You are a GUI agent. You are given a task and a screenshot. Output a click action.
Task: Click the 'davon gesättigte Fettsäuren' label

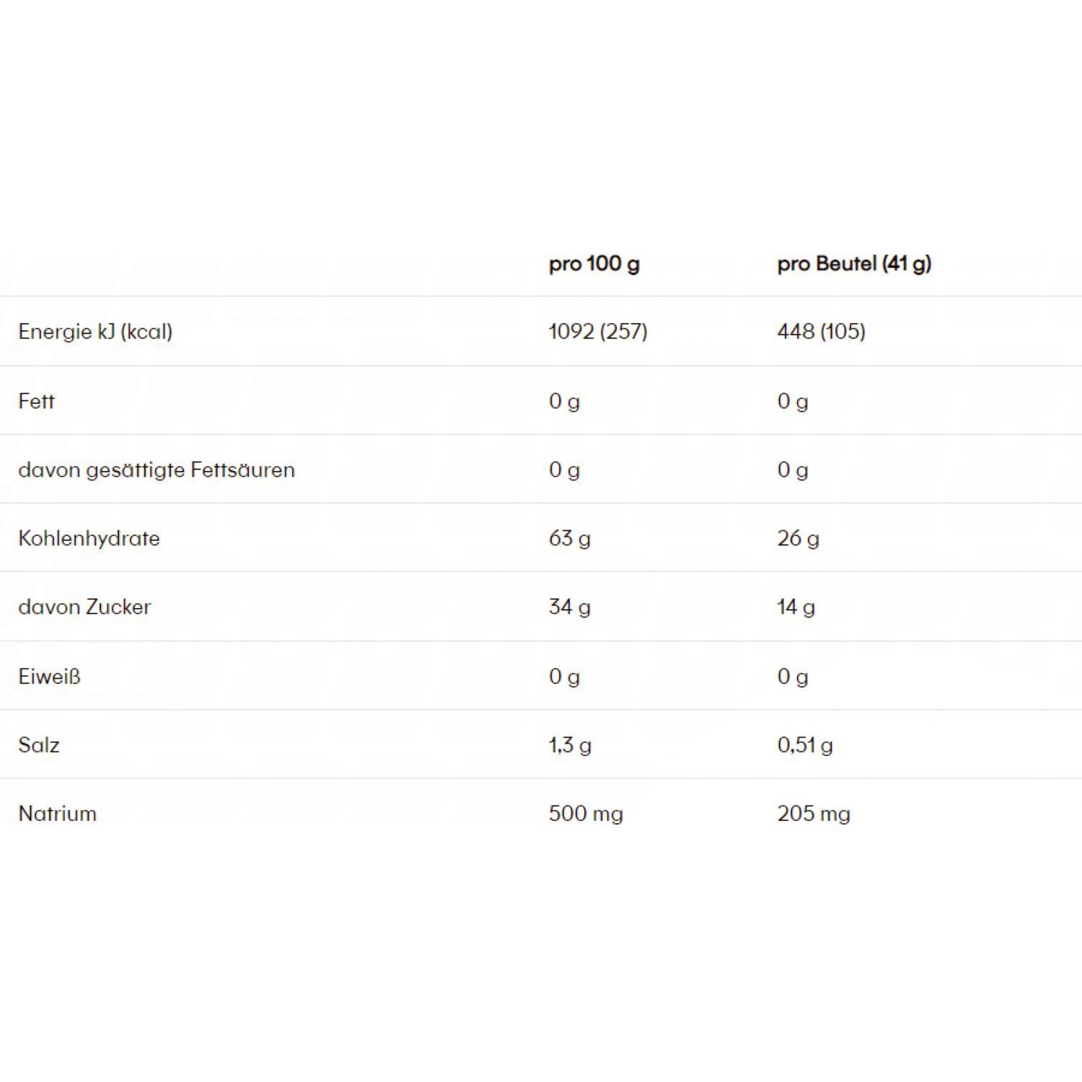click(157, 470)
